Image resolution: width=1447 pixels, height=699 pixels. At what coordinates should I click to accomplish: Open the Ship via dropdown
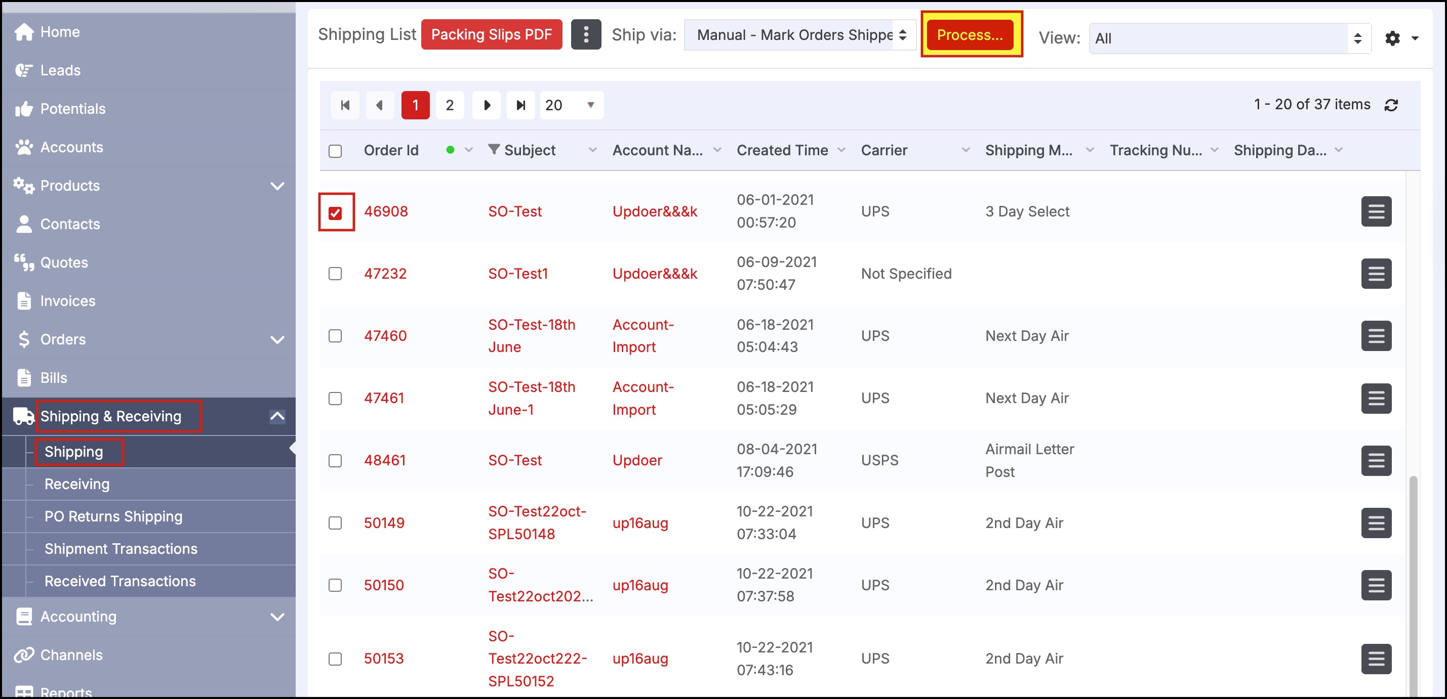800,35
